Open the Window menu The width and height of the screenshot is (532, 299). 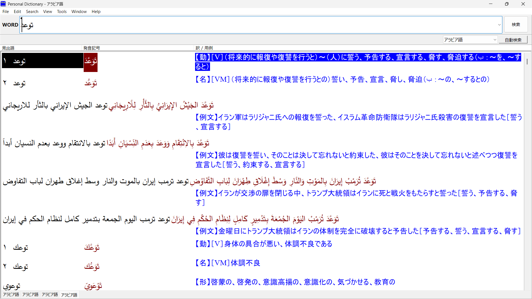pyautogui.click(x=79, y=12)
